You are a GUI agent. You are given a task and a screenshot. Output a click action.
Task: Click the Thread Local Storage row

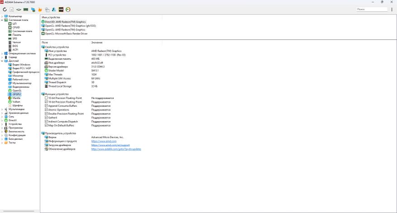coord(101,86)
